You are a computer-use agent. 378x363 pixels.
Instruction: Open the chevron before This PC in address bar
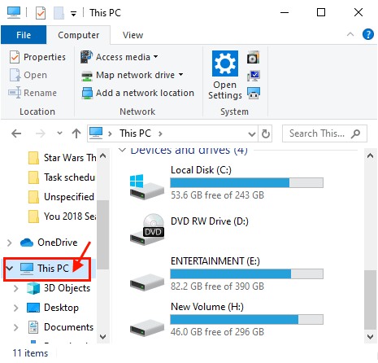click(x=110, y=133)
